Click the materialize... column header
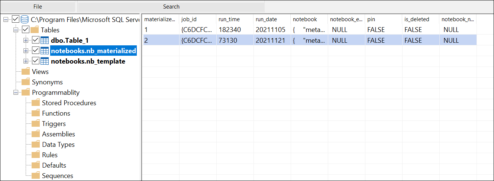This screenshot has height=181, width=494. click(x=161, y=19)
